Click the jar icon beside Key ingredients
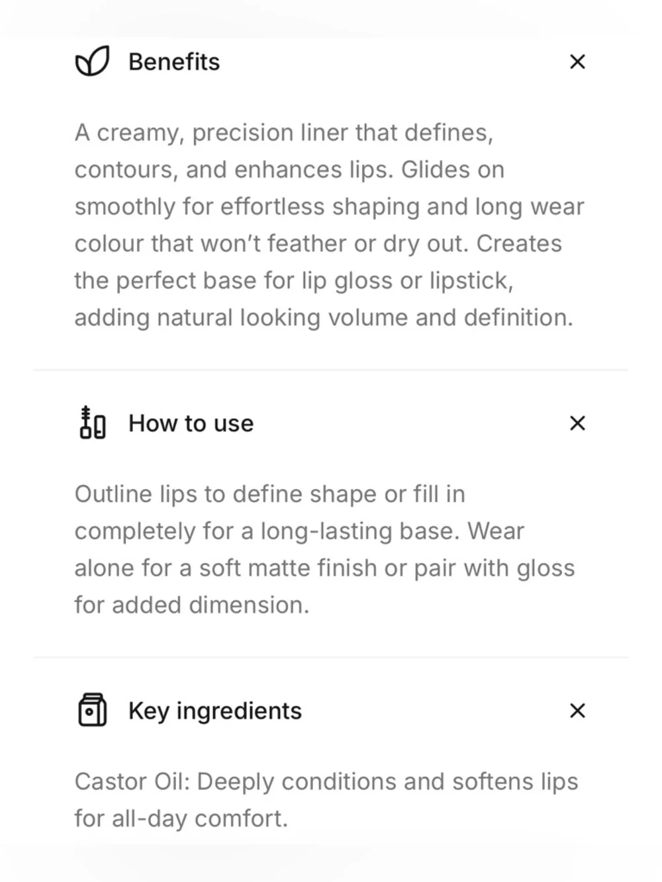Viewport: 662px width, 882px height. point(92,710)
